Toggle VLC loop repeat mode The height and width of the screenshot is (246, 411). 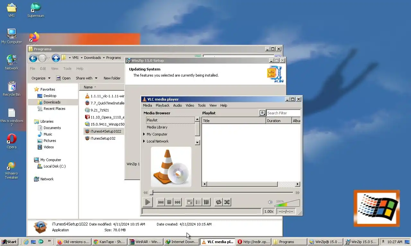219,202
